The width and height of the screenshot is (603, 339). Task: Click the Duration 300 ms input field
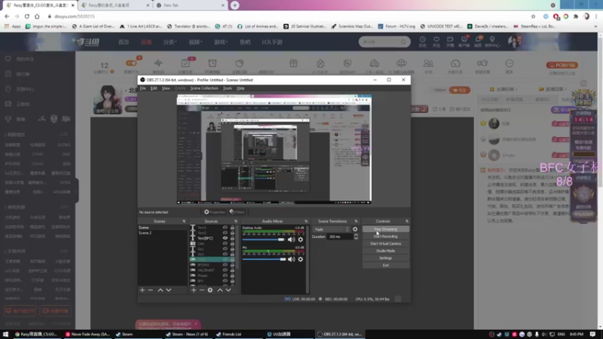[340, 237]
